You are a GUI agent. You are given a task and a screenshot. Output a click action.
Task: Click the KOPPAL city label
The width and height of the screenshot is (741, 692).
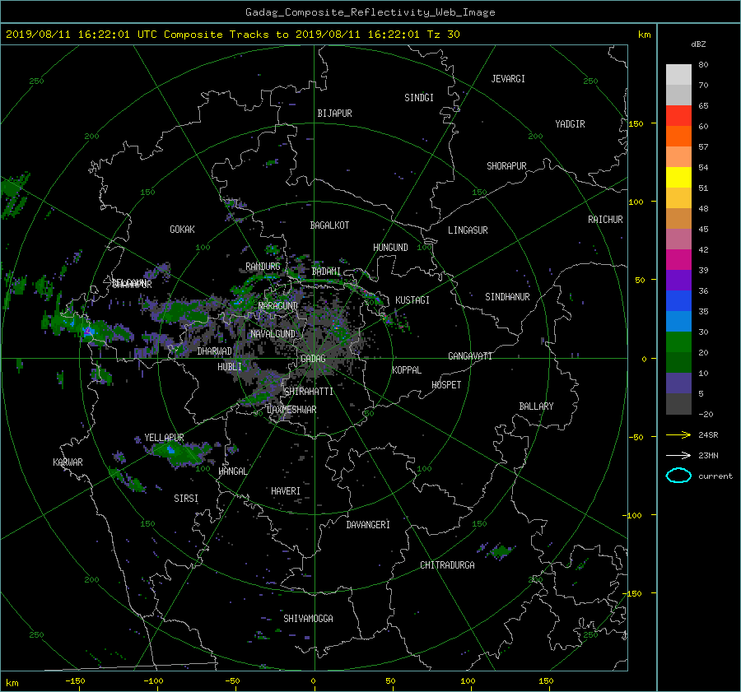pos(407,369)
